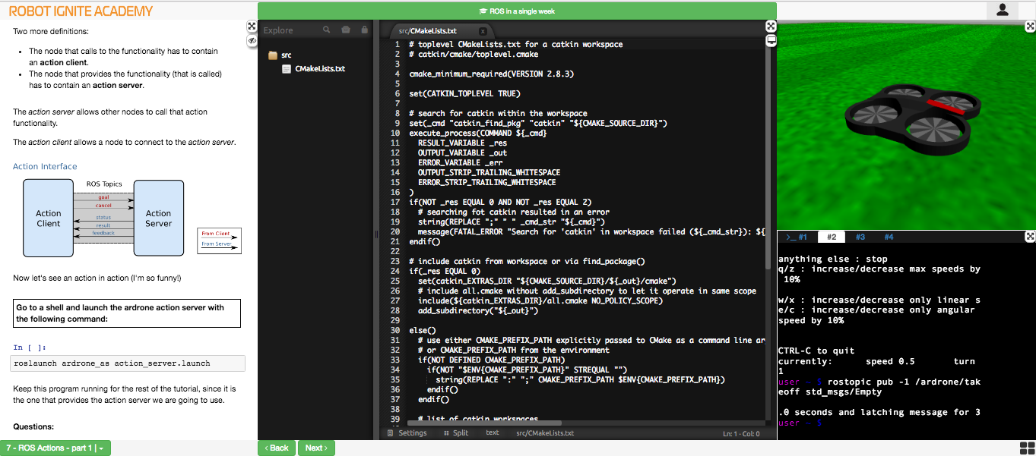Click the Action Interface heading link
Screen dimensions: 1036x456
45,166
